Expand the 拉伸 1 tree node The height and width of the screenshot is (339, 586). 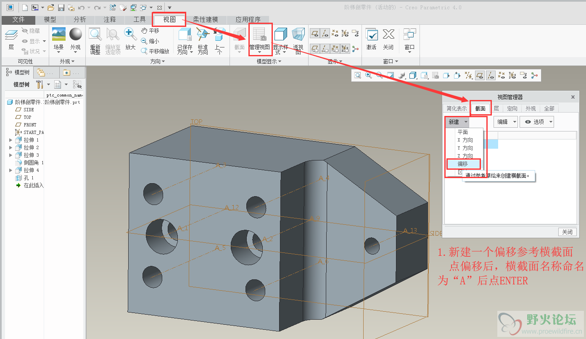click(x=11, y=140)
